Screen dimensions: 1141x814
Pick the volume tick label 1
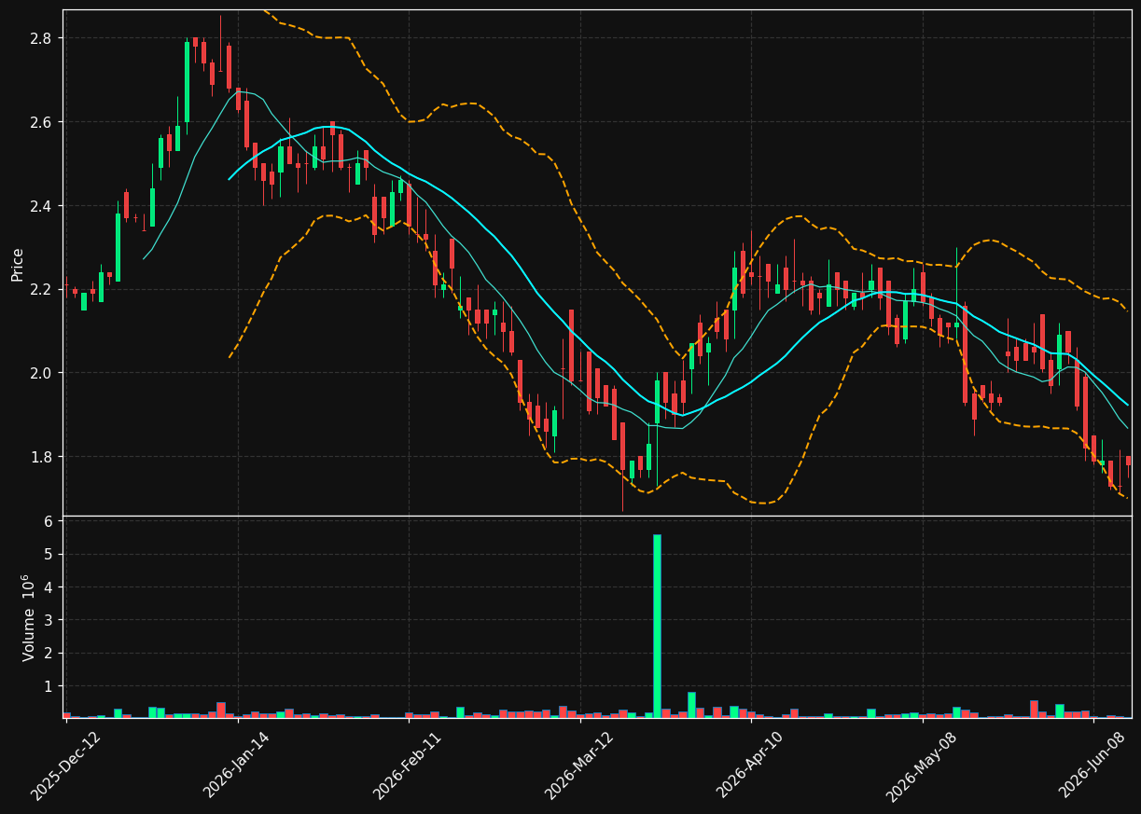pyautogui.click(x=49, y=686)
